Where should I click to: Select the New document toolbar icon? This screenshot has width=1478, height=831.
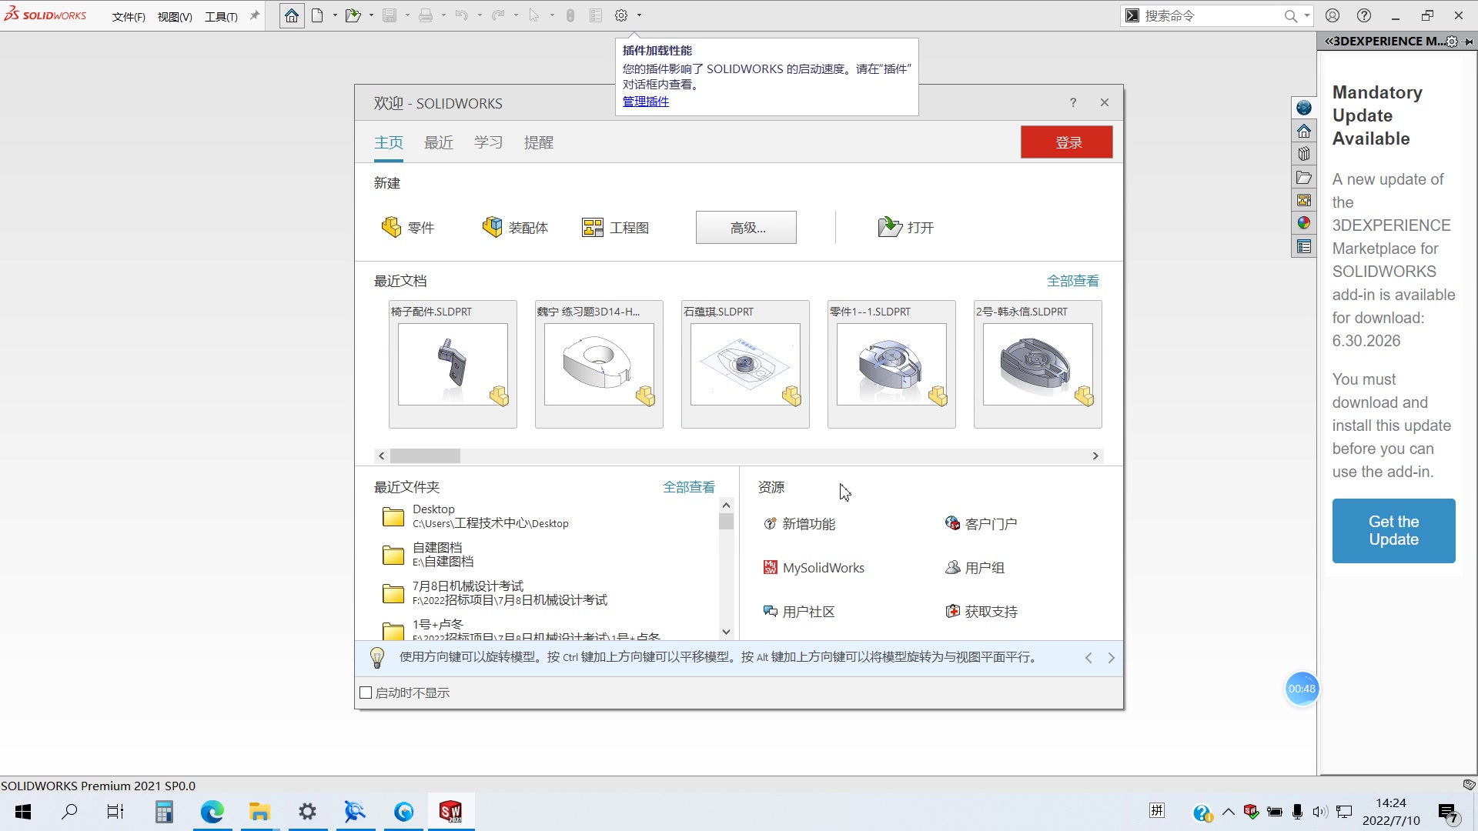(x=317, y=15)
